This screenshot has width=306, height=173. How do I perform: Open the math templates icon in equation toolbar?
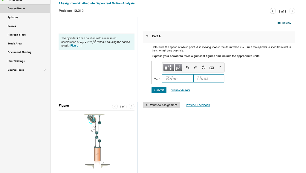click(x=169, y=67)
